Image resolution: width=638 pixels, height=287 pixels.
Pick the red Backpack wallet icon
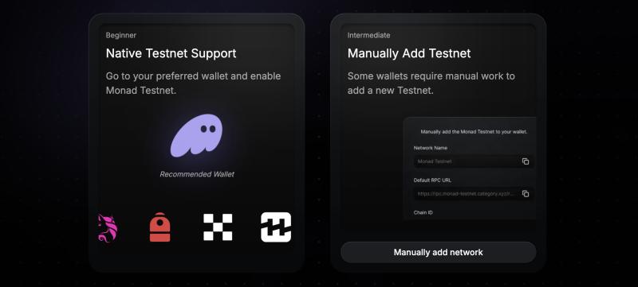point(160,227)
